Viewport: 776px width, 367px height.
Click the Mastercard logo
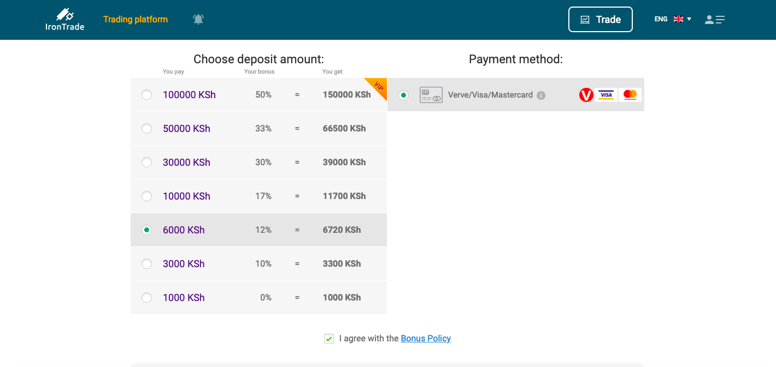(630, 95)
